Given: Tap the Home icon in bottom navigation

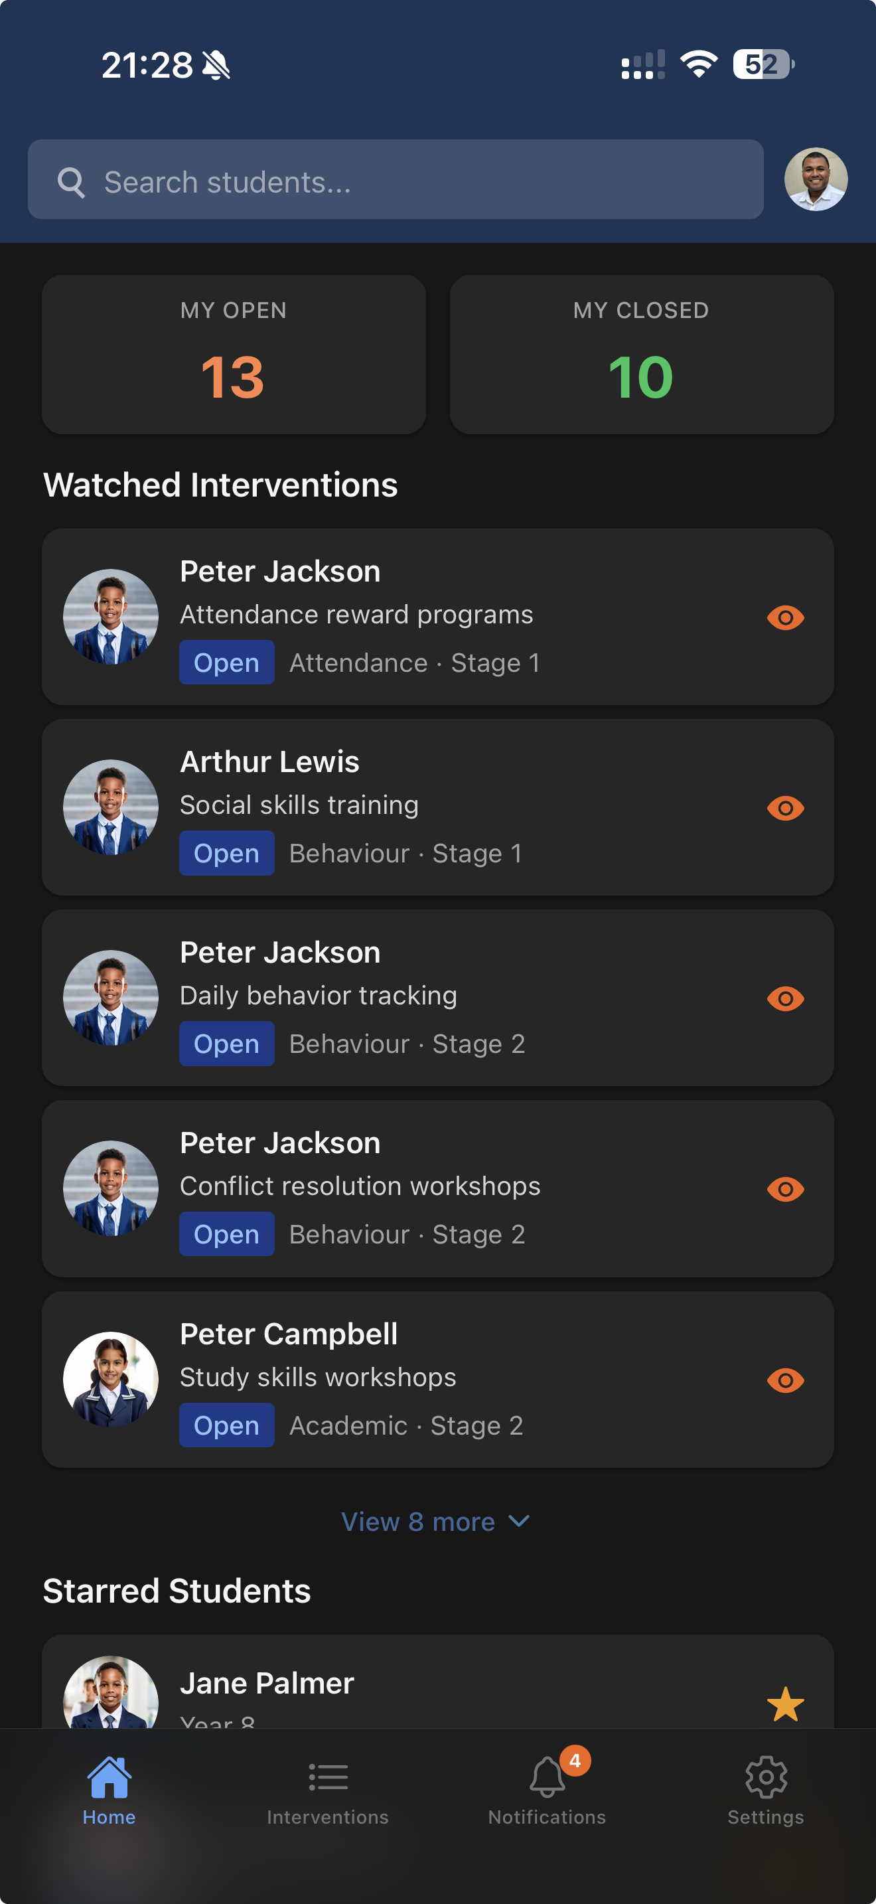Looking at the screenshot, I should (110, 1777).
